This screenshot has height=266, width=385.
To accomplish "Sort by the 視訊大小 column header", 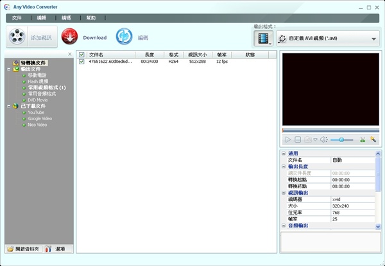I will tap(198, 55).
